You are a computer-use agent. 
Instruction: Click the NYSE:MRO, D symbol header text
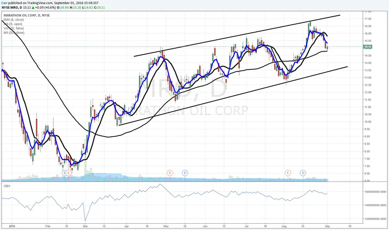pos(12,8)
